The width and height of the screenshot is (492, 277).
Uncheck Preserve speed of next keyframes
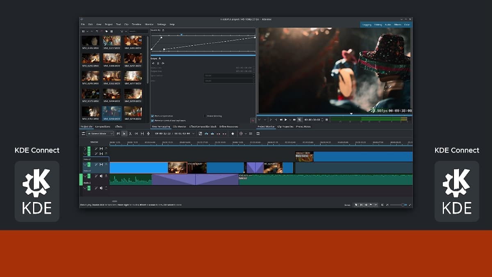(153, 121)
